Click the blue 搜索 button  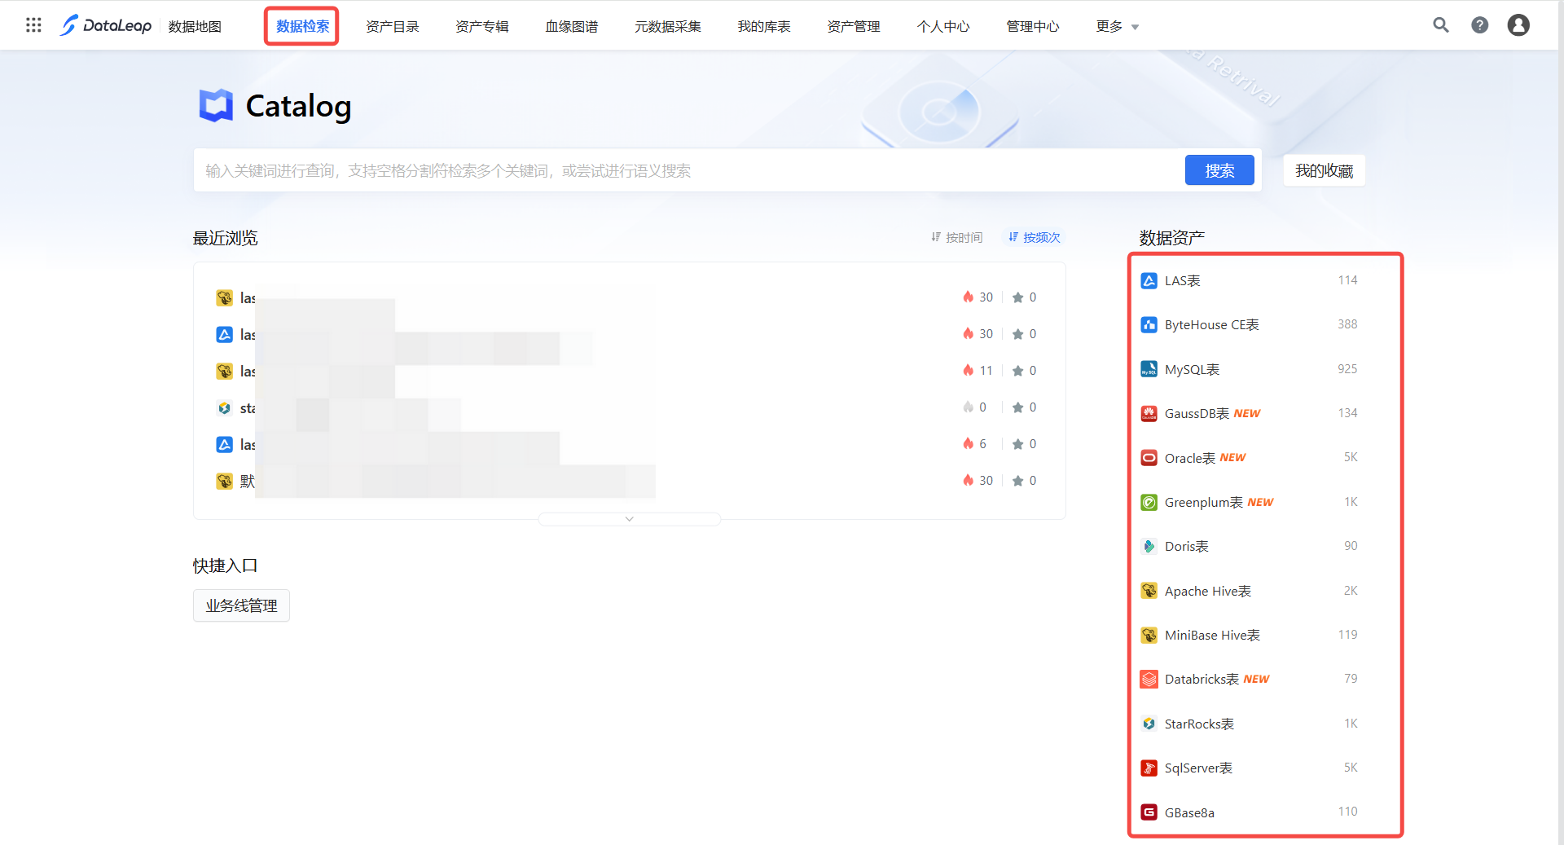click(x=1219, y=170)
